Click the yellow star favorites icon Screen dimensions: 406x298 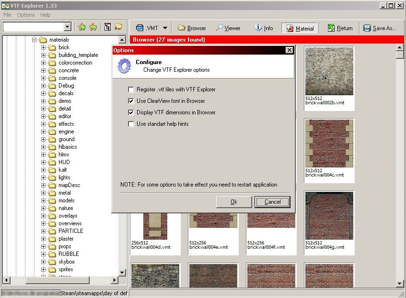click(x=93, y=27)
